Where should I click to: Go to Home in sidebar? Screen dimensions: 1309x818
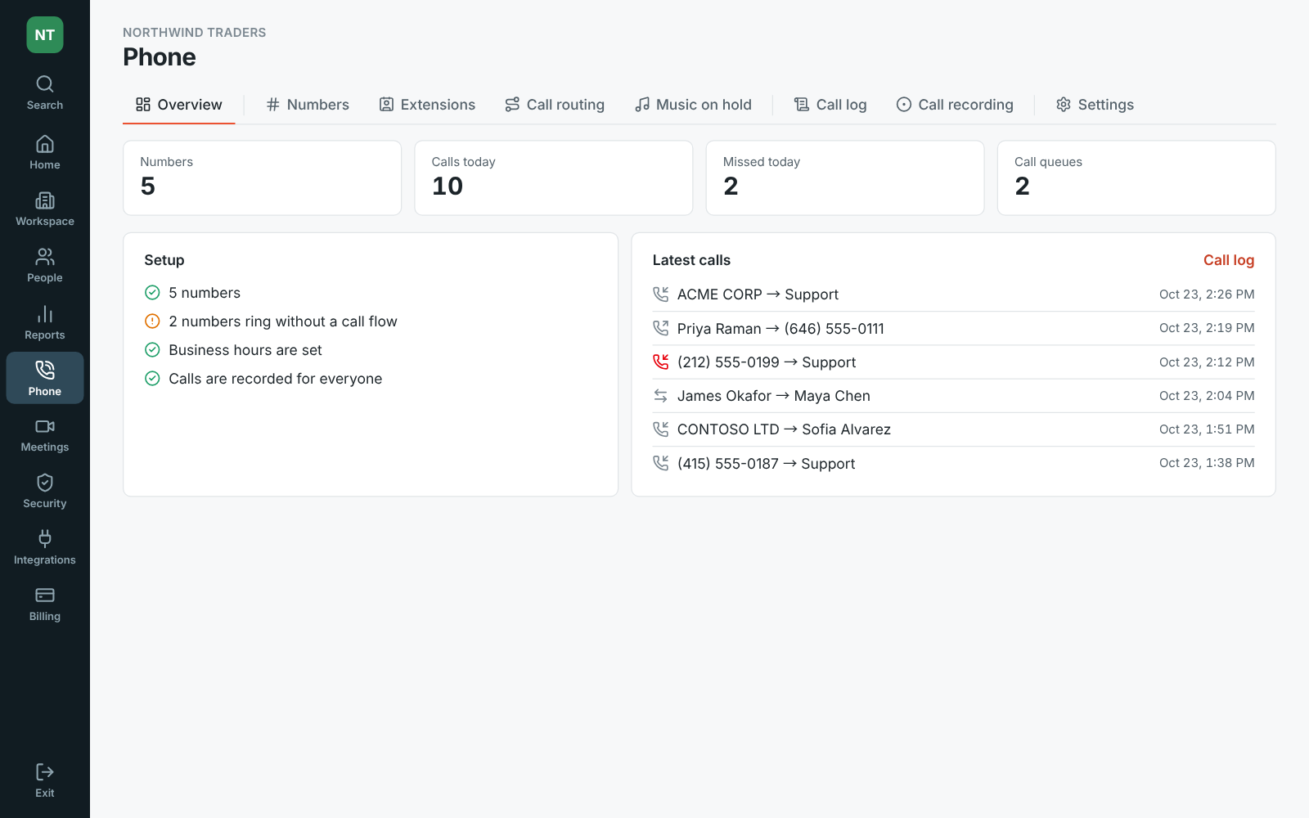tap(45, 152)
